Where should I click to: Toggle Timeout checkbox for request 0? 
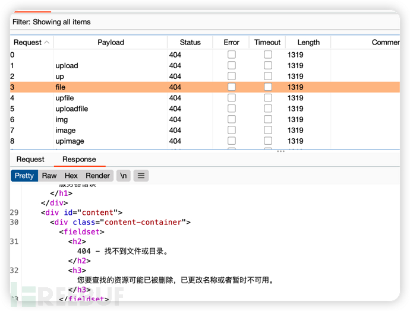pyautogui.click(x=268, y=55)
